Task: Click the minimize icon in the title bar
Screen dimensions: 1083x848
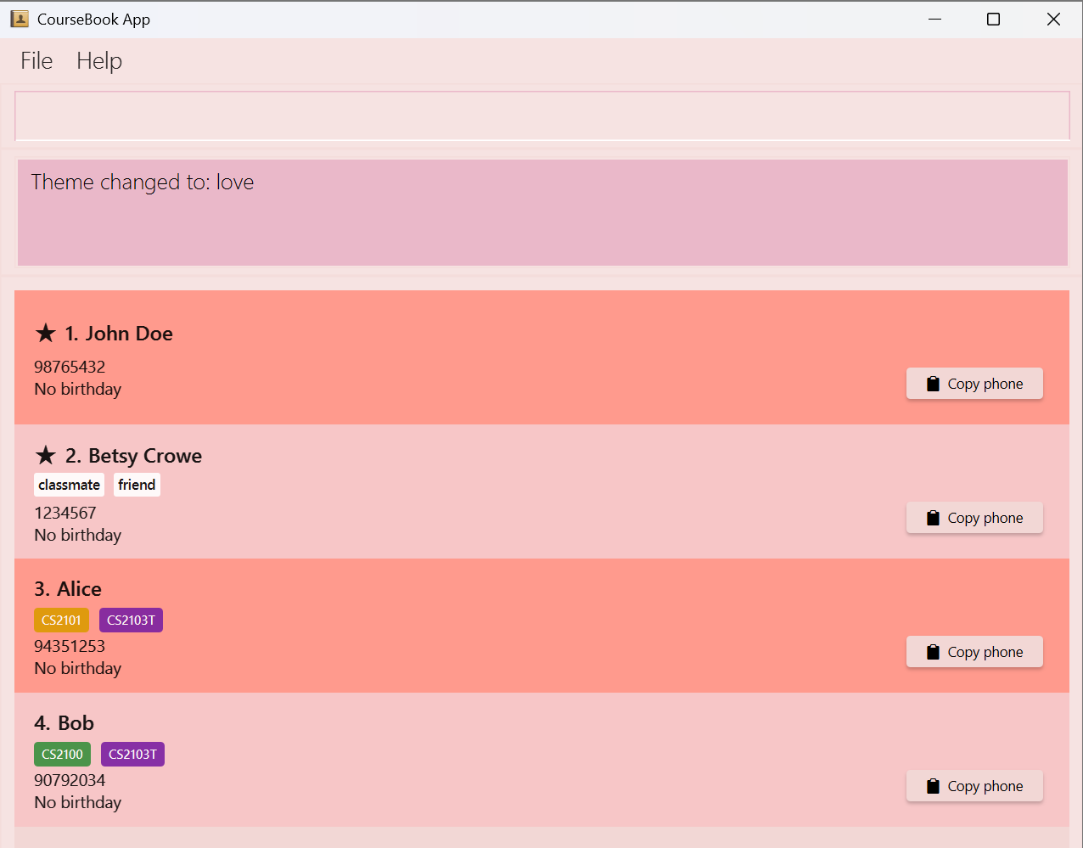Action: coord(934,18)
